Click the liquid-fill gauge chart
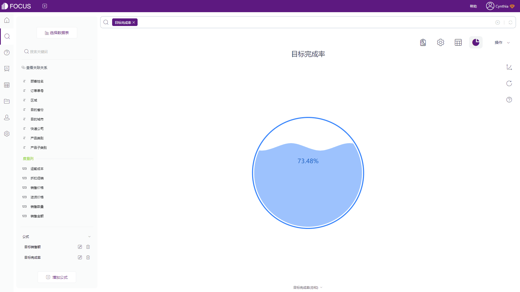Screen dimensions: 520x292 coord(308,173)
